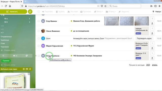Click the Прочитано toolbar button
Screen dimensions: 162x91
pos(86,12)
